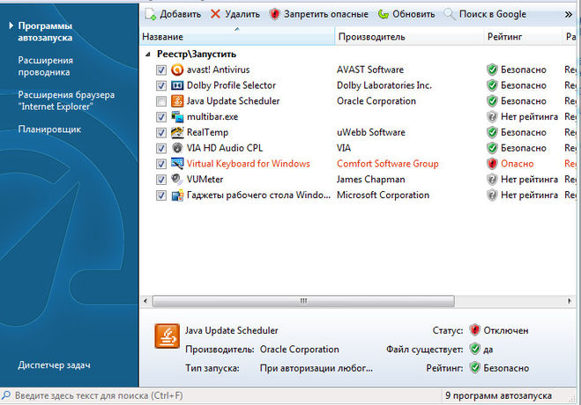This screenshot has width=581, height=405.
Task: Enable the Java Update Scheduler checkbox
Action: (161, 101)
